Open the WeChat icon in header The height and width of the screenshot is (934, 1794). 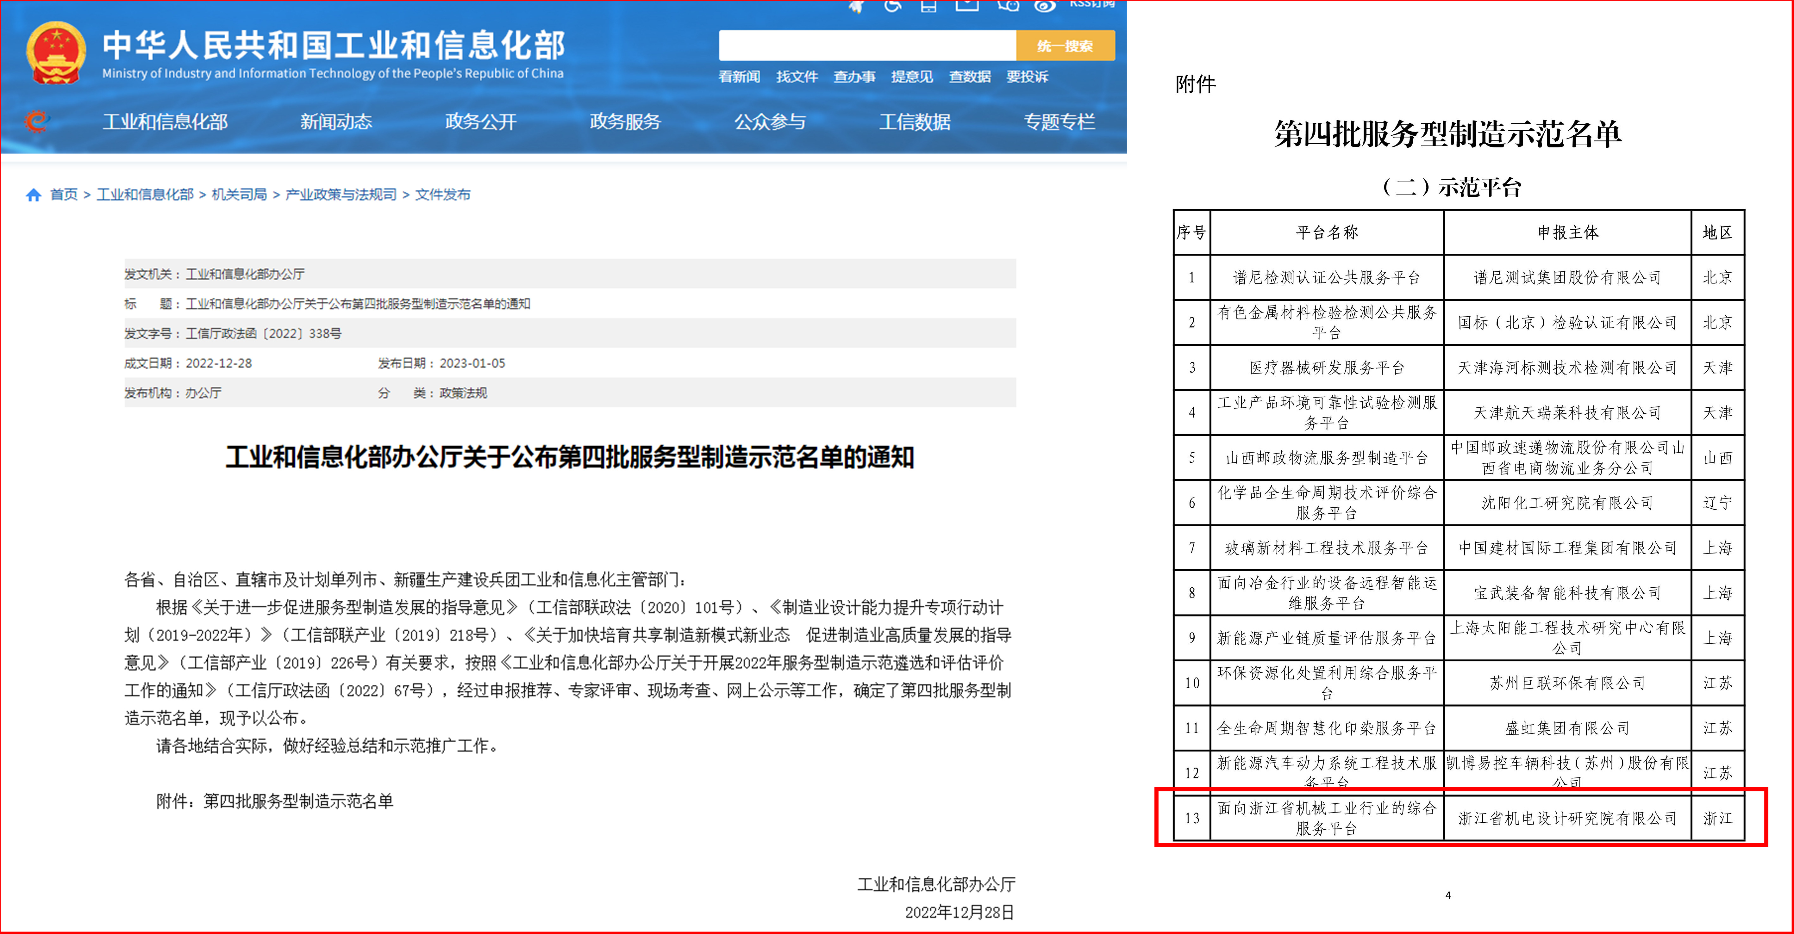tap(1009, 6)
